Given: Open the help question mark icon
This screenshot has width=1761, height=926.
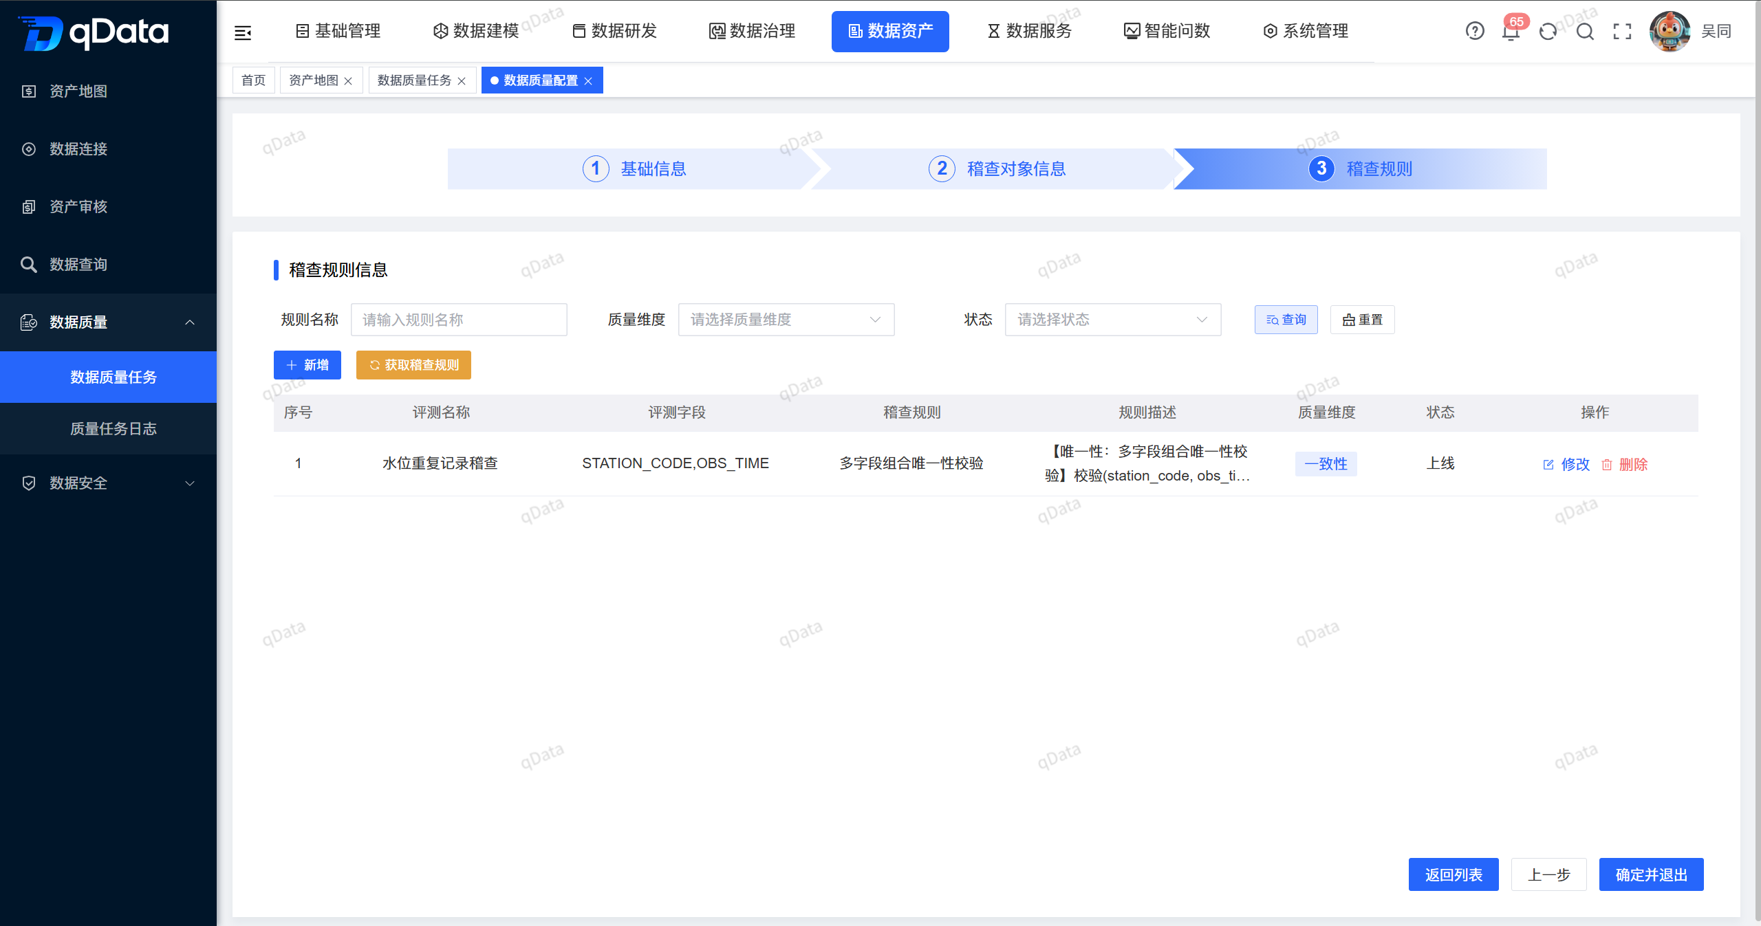Looking at the screenshot, I should coord(1475,31).
